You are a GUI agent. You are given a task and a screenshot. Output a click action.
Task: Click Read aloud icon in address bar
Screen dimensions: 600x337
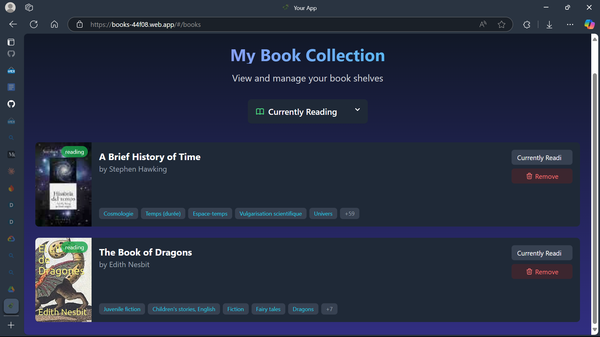[x=483, y=24]
